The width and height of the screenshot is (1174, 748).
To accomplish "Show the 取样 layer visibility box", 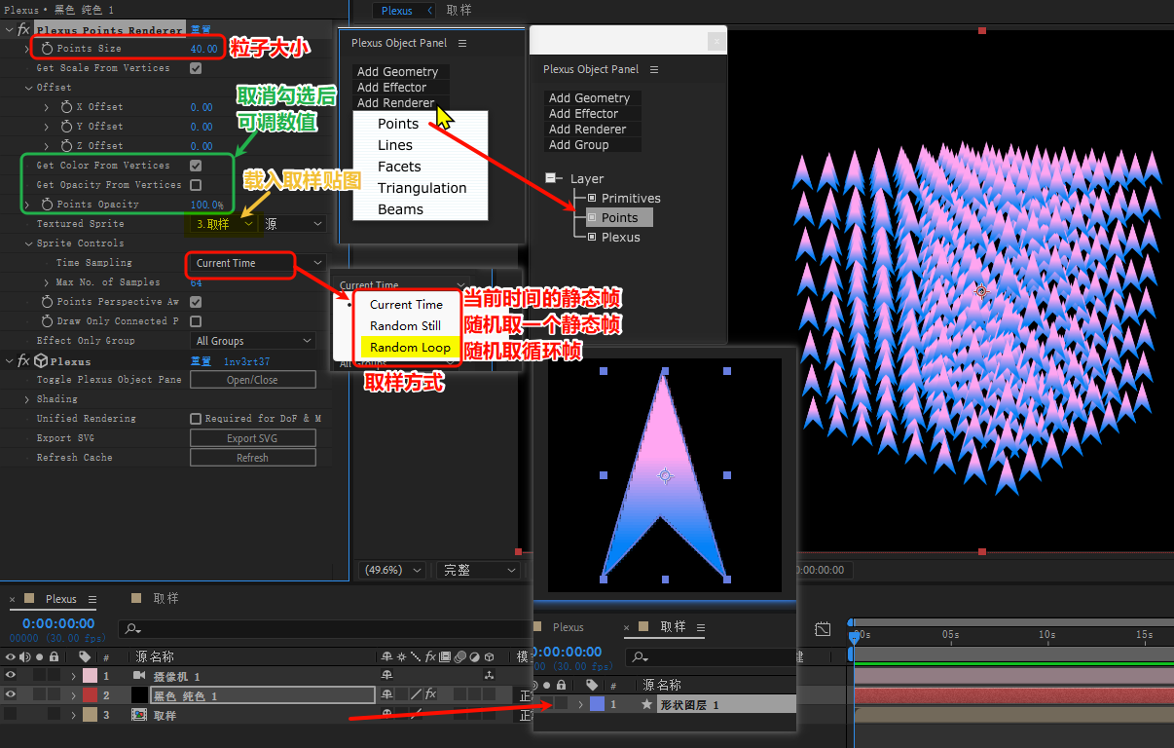I will (11, 714).
